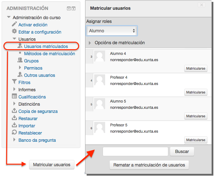The image size is (219, 180).
Task: Click the avatar of Profesor 5
Action: point(99,128)
